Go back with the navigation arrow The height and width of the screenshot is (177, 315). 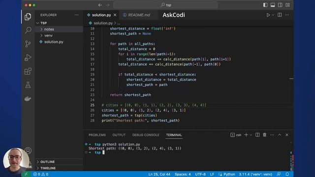[x=100, y=5]
